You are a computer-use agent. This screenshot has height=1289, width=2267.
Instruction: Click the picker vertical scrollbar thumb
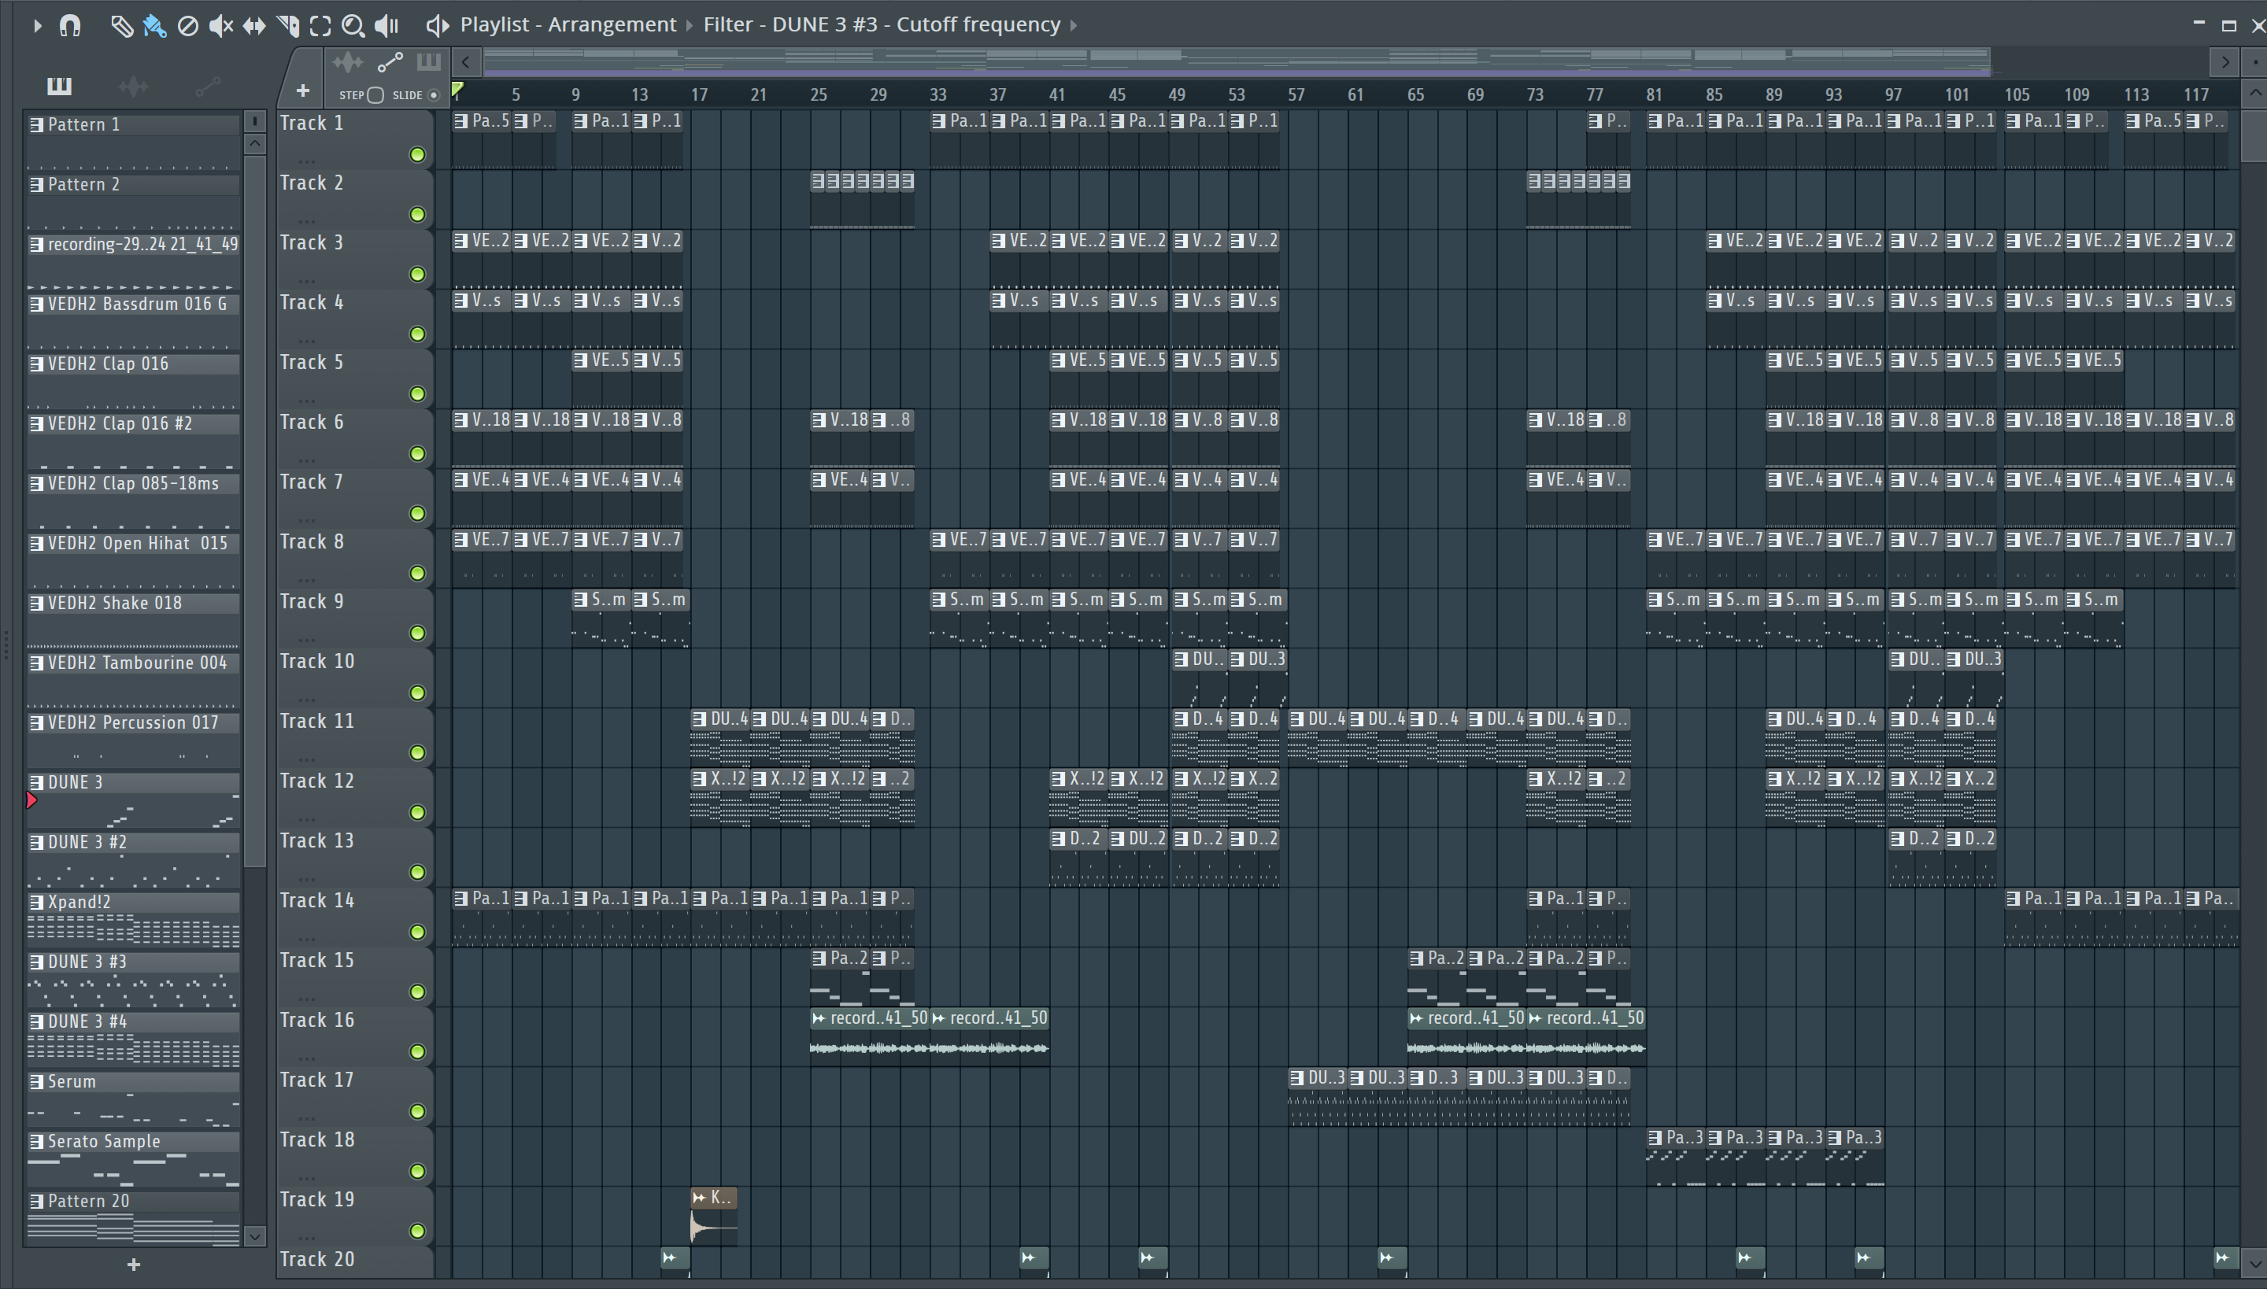tap(255, 512)
